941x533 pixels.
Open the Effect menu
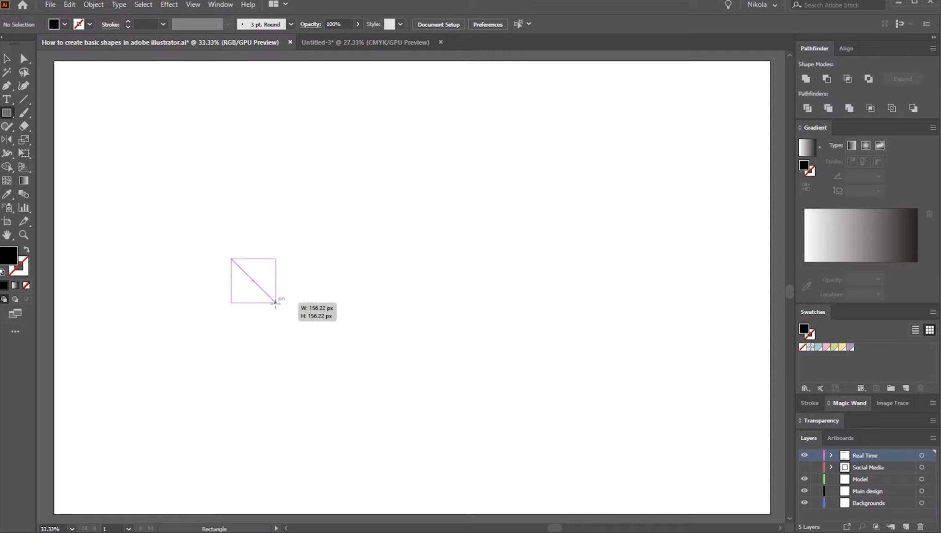(x=169, y=4)
